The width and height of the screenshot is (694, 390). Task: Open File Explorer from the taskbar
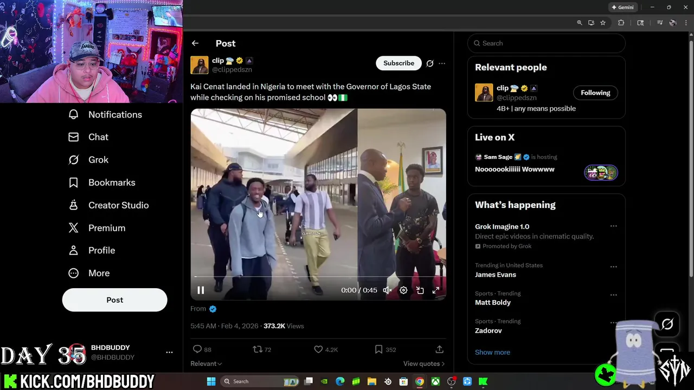(x=372, y=381)
